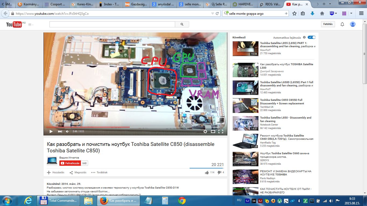Screen dimensions: 367x206
Task: Switch to the Kormány tab
Action: pyautogui.click(x=29, y=4)
